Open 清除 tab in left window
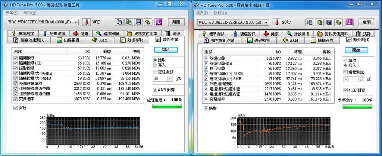Screen dimensions: 382x156 (173, 34)
